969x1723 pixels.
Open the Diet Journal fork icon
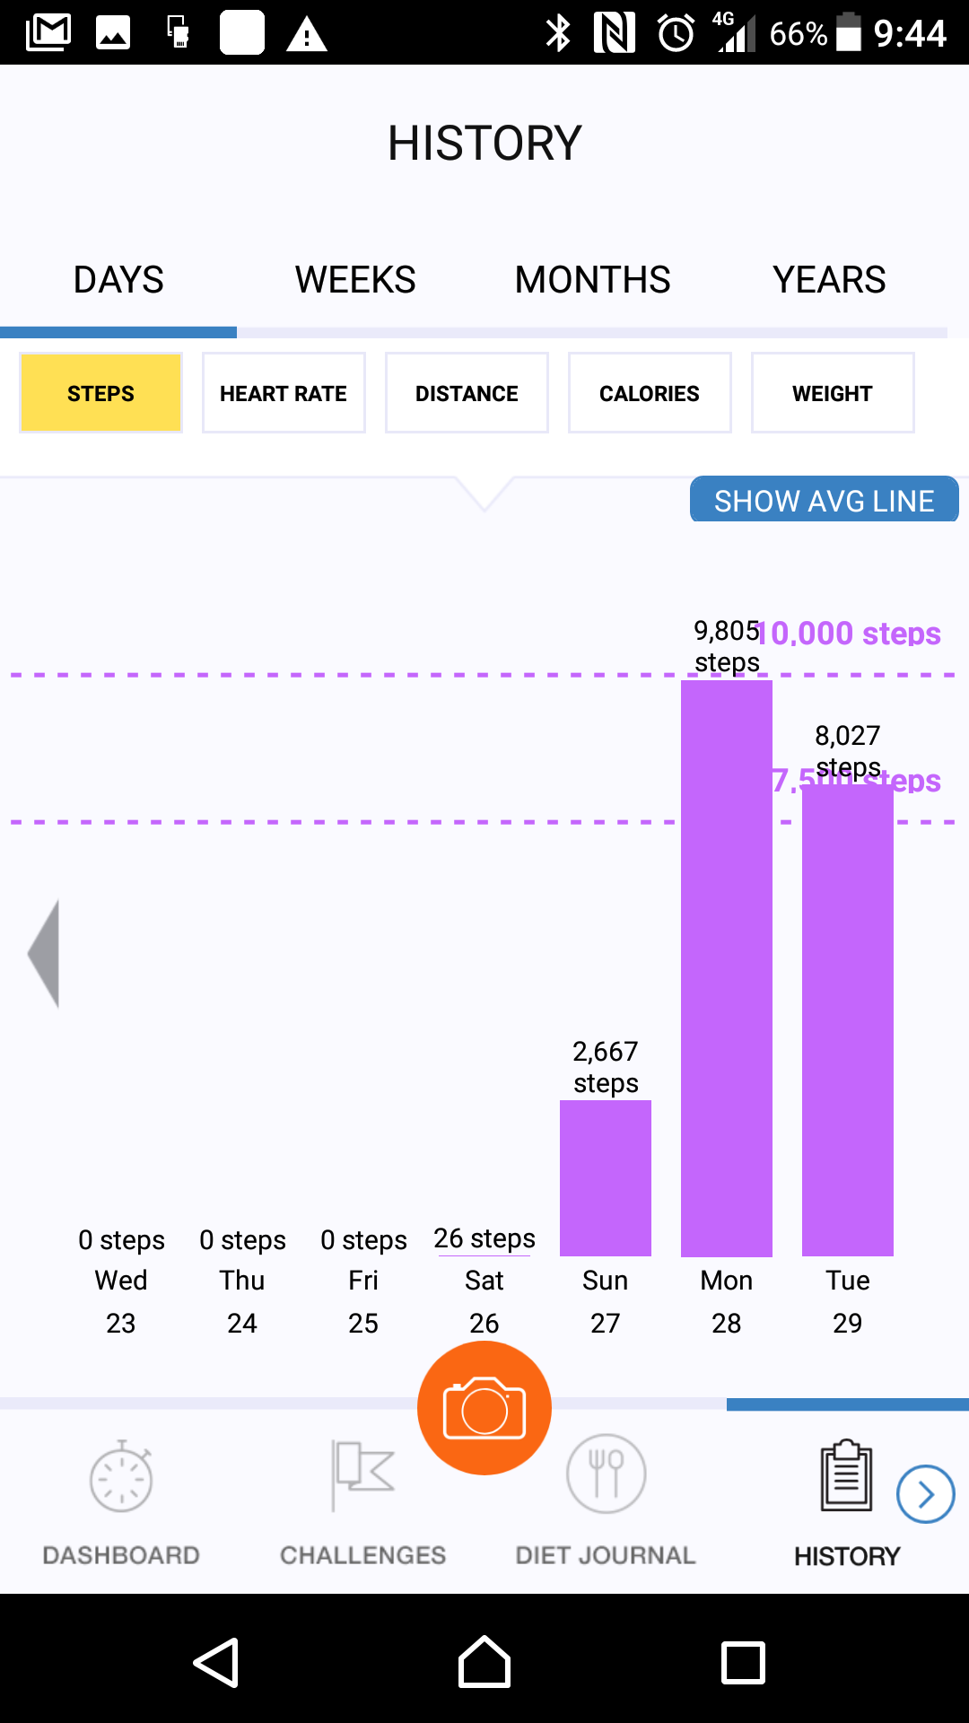tap(606, 1474)
